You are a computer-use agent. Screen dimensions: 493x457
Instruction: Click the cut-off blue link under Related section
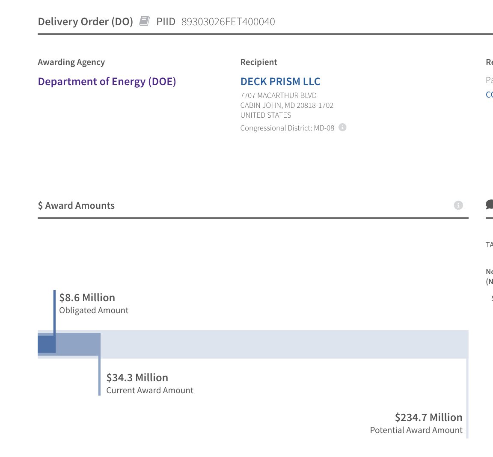490,95
